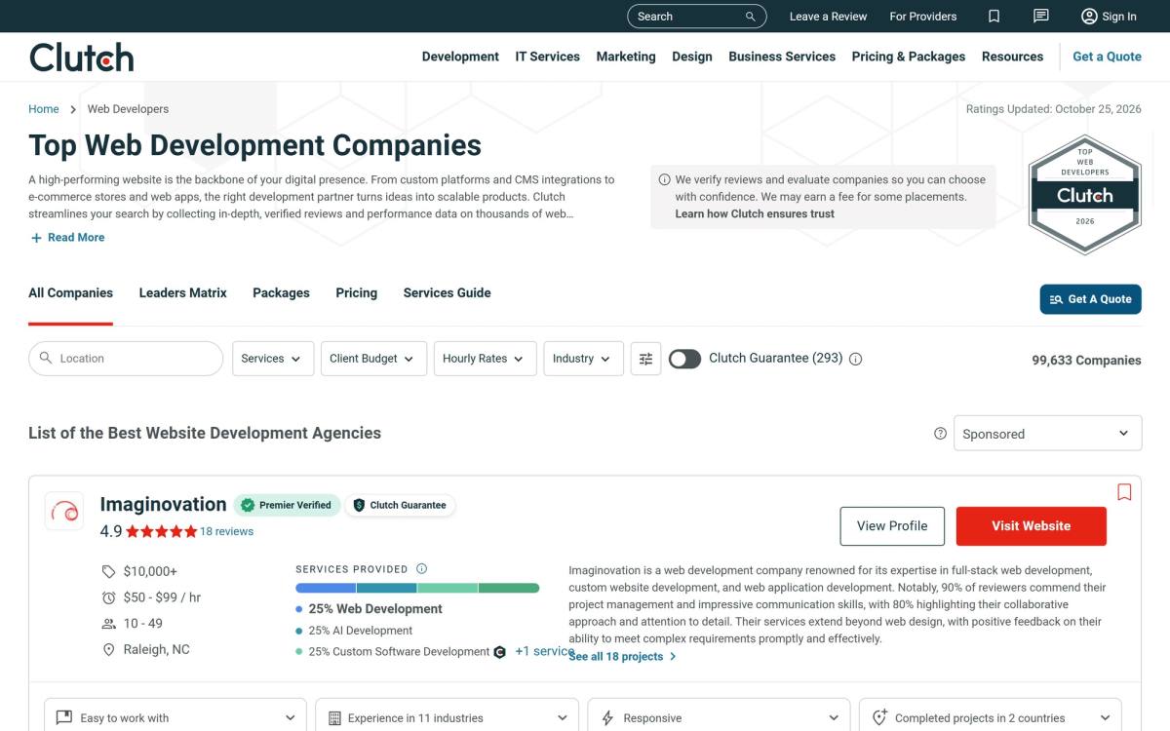Click the search magnifier icon in top bar
1170x731 pixels.
[x=751, y=17]
